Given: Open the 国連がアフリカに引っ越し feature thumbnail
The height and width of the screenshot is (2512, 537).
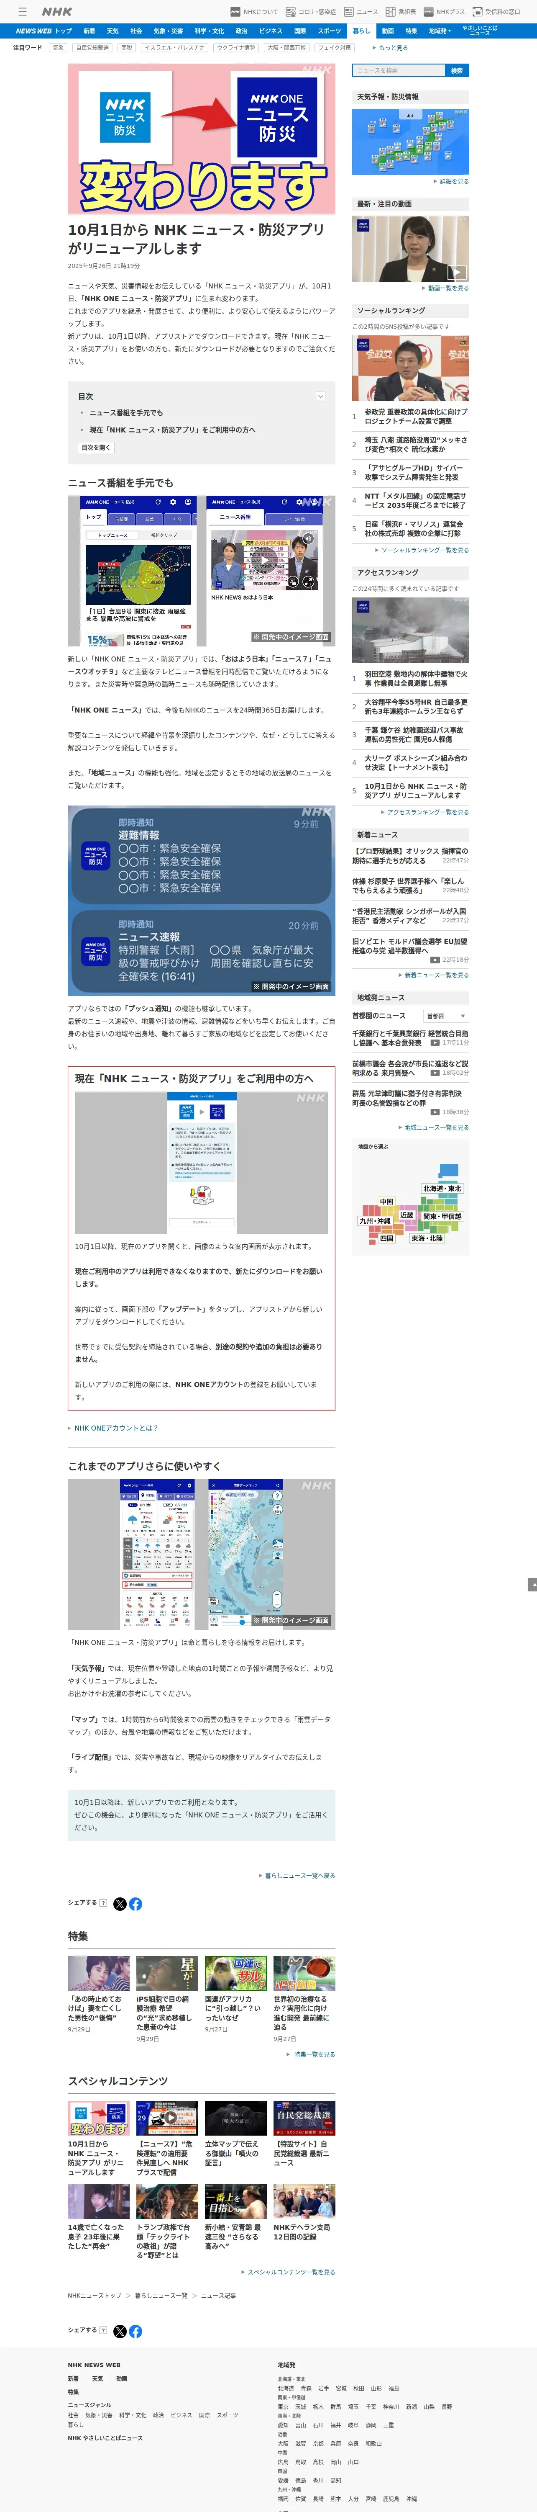Looking at the screenshot, I should [236, 1974].
